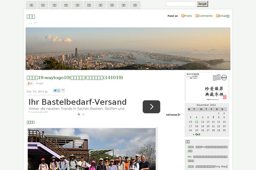Image resolution: width=256 pixels, height=170 pixels.
Task: Click the AdChoices triangle icon
Action: click(179, 115)
